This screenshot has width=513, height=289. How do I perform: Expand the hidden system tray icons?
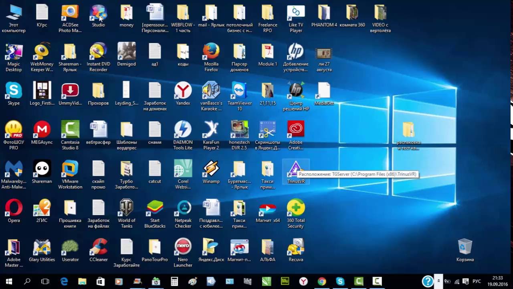pyautogui.click(x=439, y=281)
